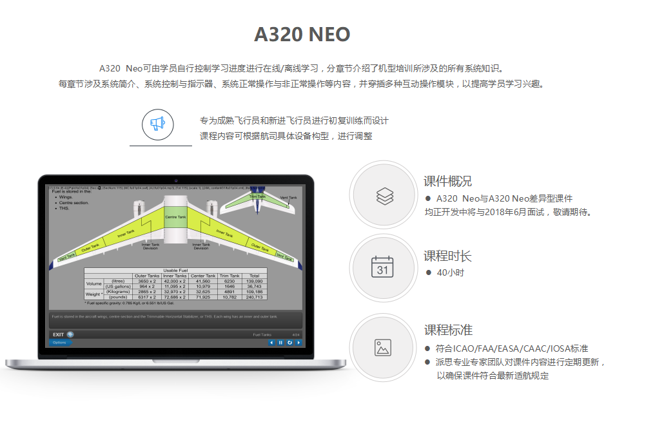Viewport: 664px width, 429px height.
Task: Open the Options button in the player
Action: tap(60, 343)
